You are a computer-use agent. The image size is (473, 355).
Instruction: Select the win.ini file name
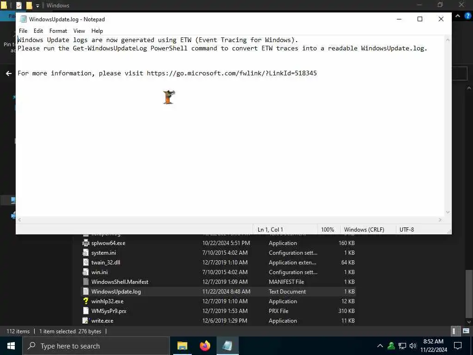click(x=99, y=272)
